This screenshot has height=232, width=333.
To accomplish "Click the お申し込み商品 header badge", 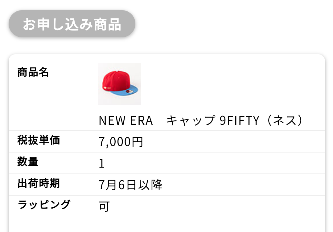I will coord(72,24).
